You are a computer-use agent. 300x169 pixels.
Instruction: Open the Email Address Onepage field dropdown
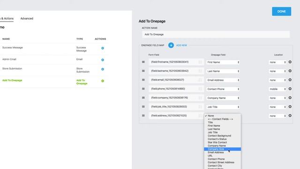pos(223,80)
